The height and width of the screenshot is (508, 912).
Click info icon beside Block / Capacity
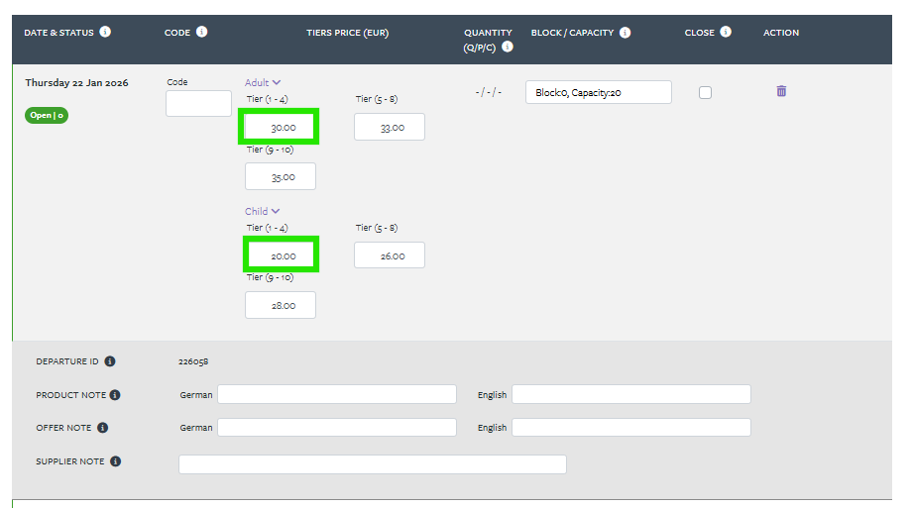click(626, 33)
